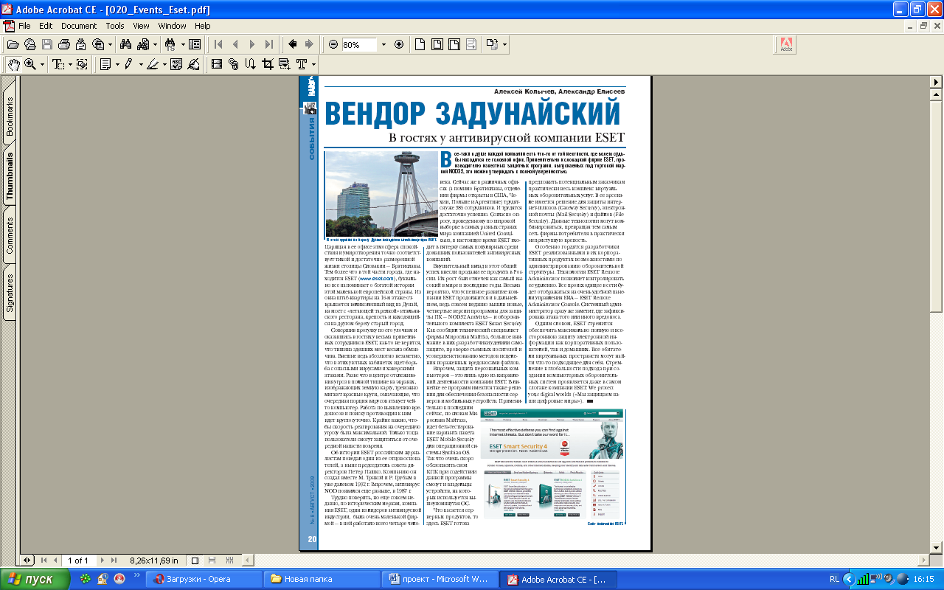The image size is (944, 590).
Task: Open the Help menu
Action: [x=202, y=26]
